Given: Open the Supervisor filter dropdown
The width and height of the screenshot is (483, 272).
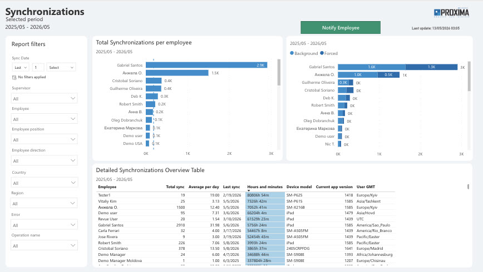Looking at the screenshot, I should click(x=44, y=98).
